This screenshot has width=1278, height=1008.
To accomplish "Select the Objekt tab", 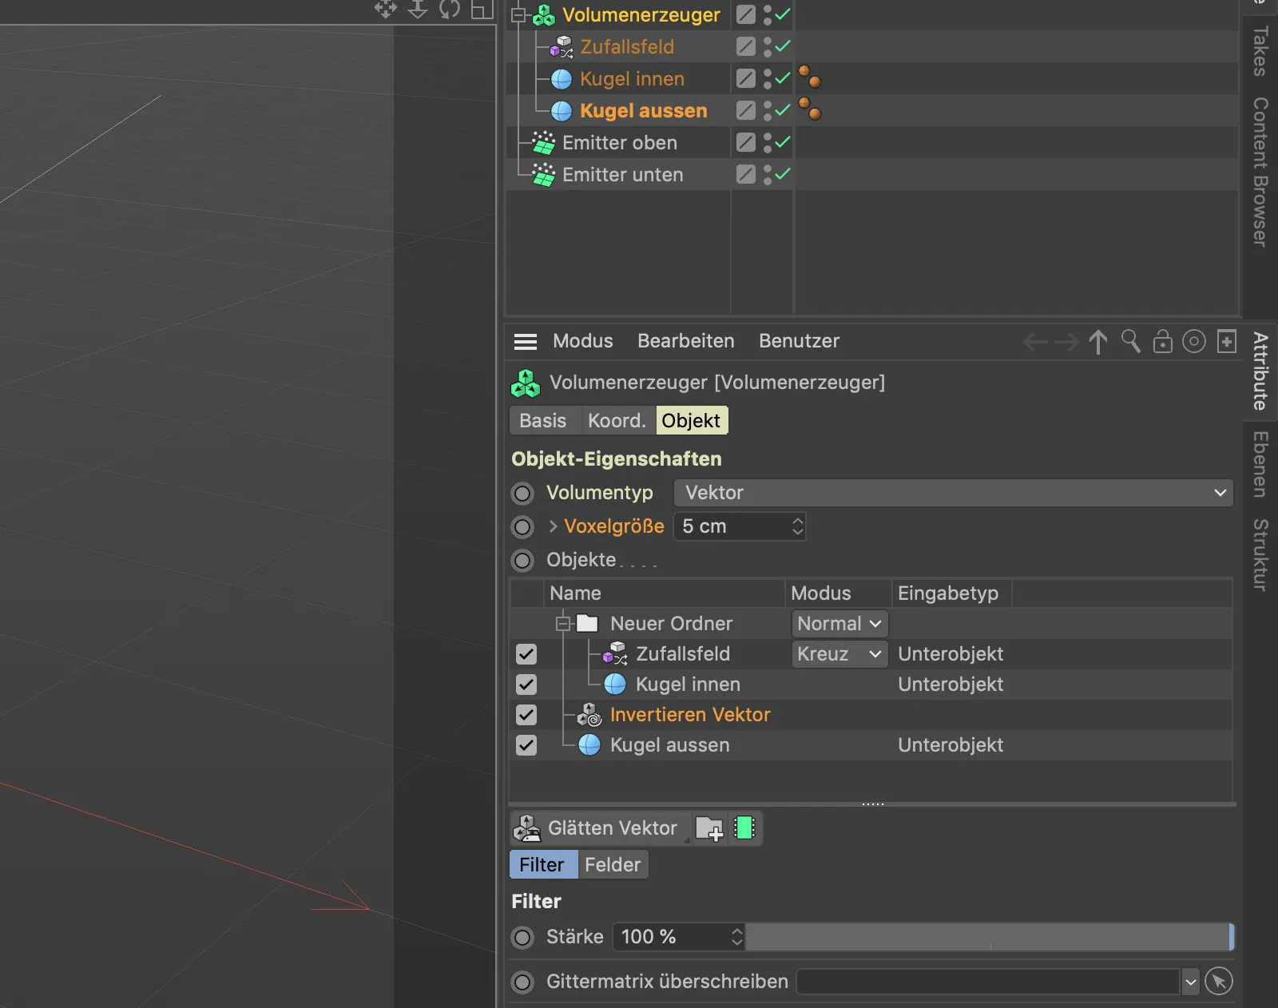I will tap(692, 421).
